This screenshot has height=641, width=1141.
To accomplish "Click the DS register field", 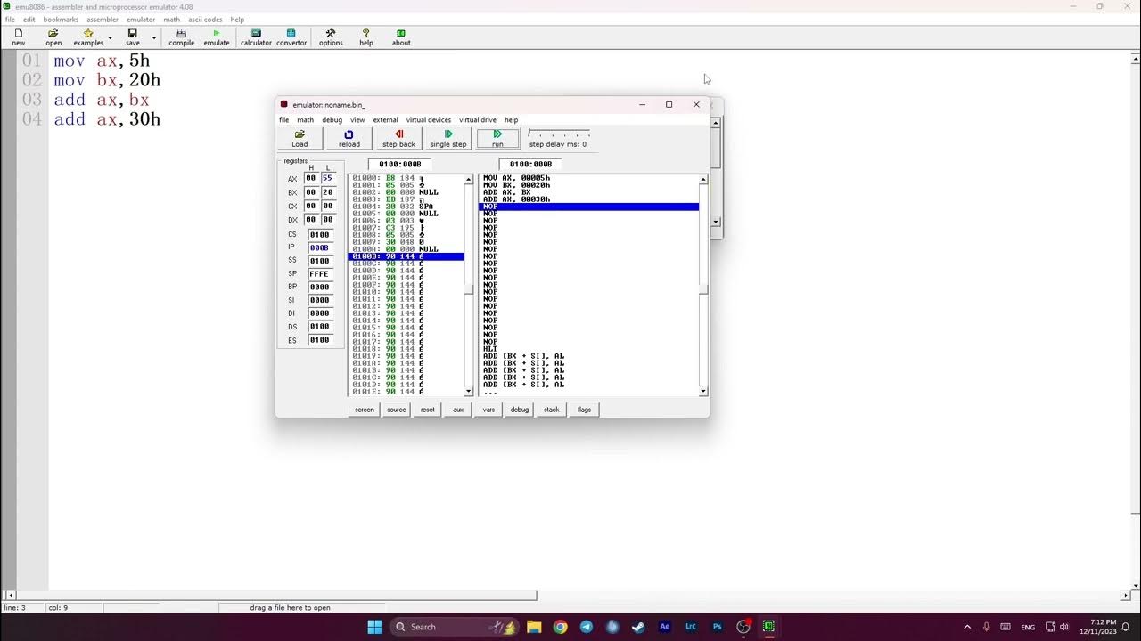I will pyautogui.click(x=320, y=327).
